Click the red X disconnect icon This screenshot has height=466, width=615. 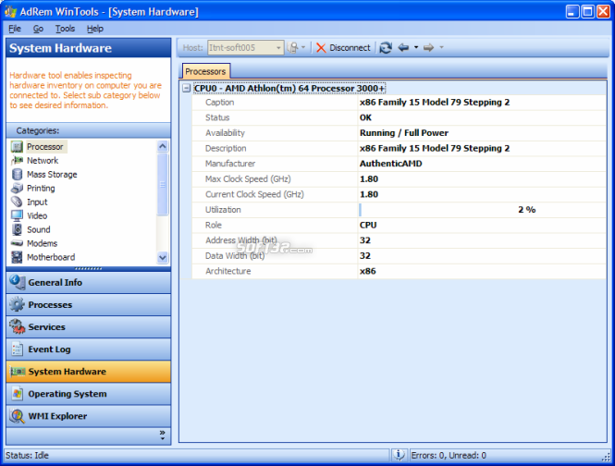click(321, 48)
